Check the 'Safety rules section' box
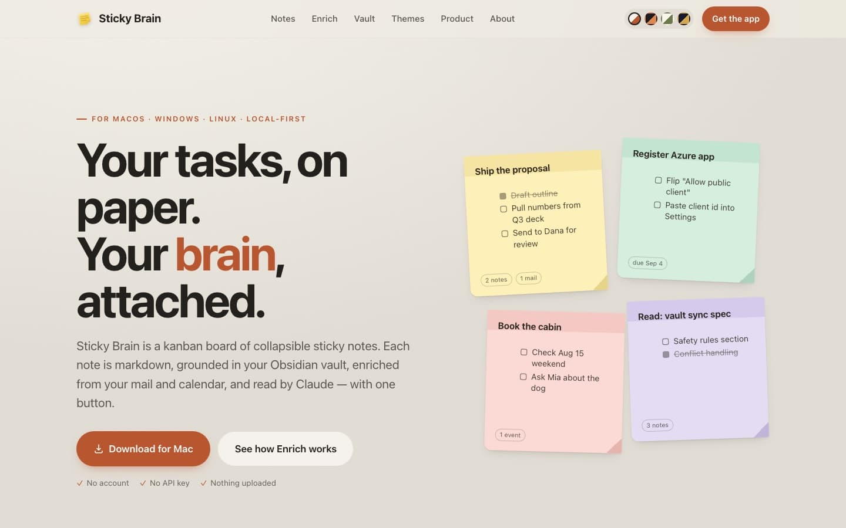This screenshot has width=846, height=528. (x=666, y=341)
